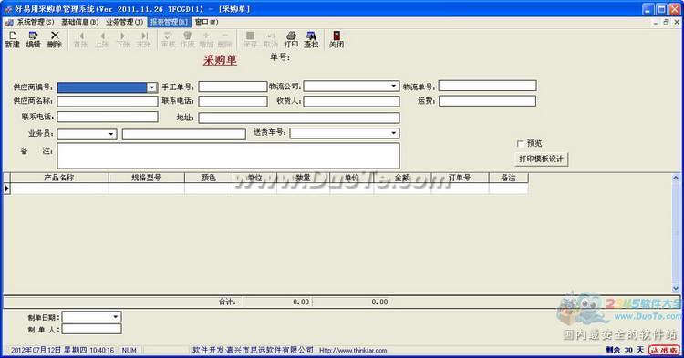
Task: Go to next record with 下张 icon
Action: pos(123,39)
